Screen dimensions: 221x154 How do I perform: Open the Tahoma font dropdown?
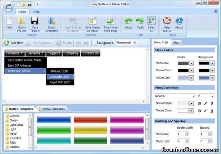click(194, 96)
